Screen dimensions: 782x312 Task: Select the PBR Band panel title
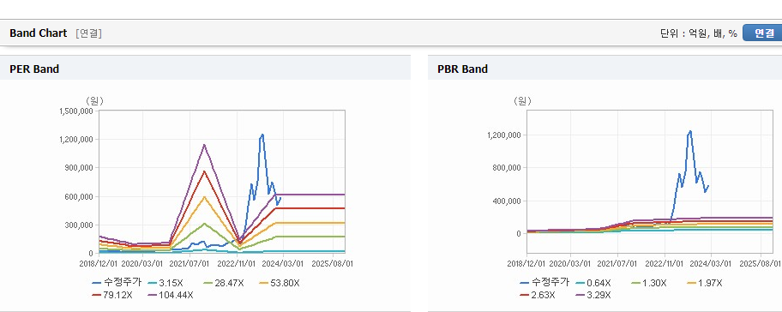point(462,69)
